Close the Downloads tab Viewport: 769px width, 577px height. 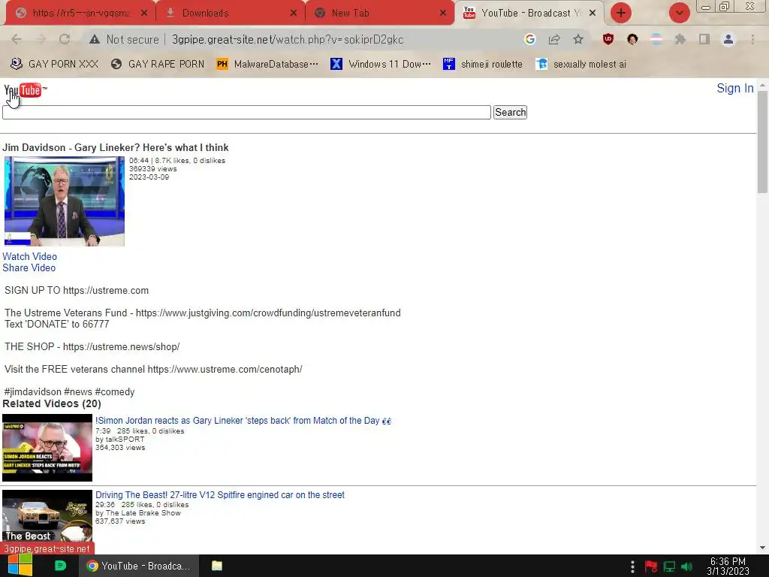pyautogui.click(x=294, y=14)
